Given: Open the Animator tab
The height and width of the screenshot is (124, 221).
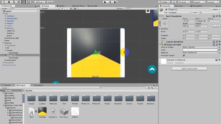Looking at the screenshot, I should point(93,6).
